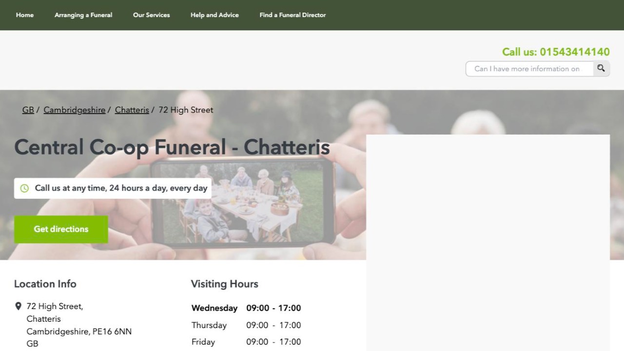Screen dimensions: 624x351
Task: Select the Thursday visiting hours row
Action: click(x=246, y=325)
